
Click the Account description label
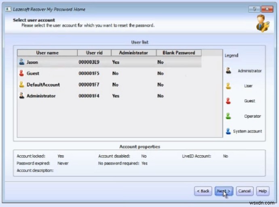[35, 170]
